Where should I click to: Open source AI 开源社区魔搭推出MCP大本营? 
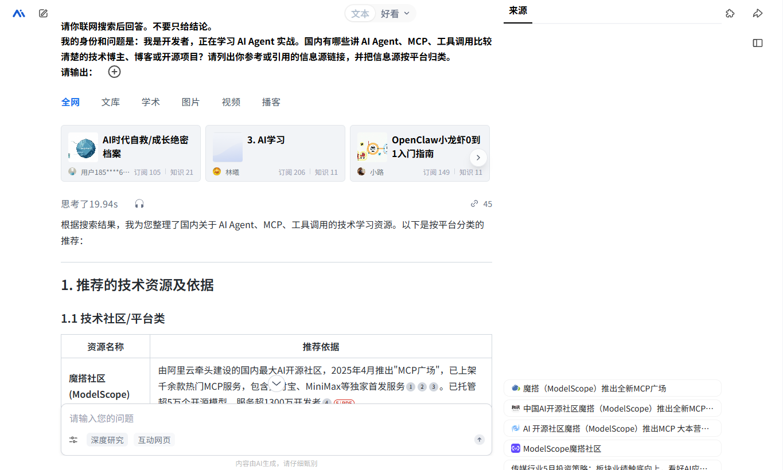[x=612, y=429]
